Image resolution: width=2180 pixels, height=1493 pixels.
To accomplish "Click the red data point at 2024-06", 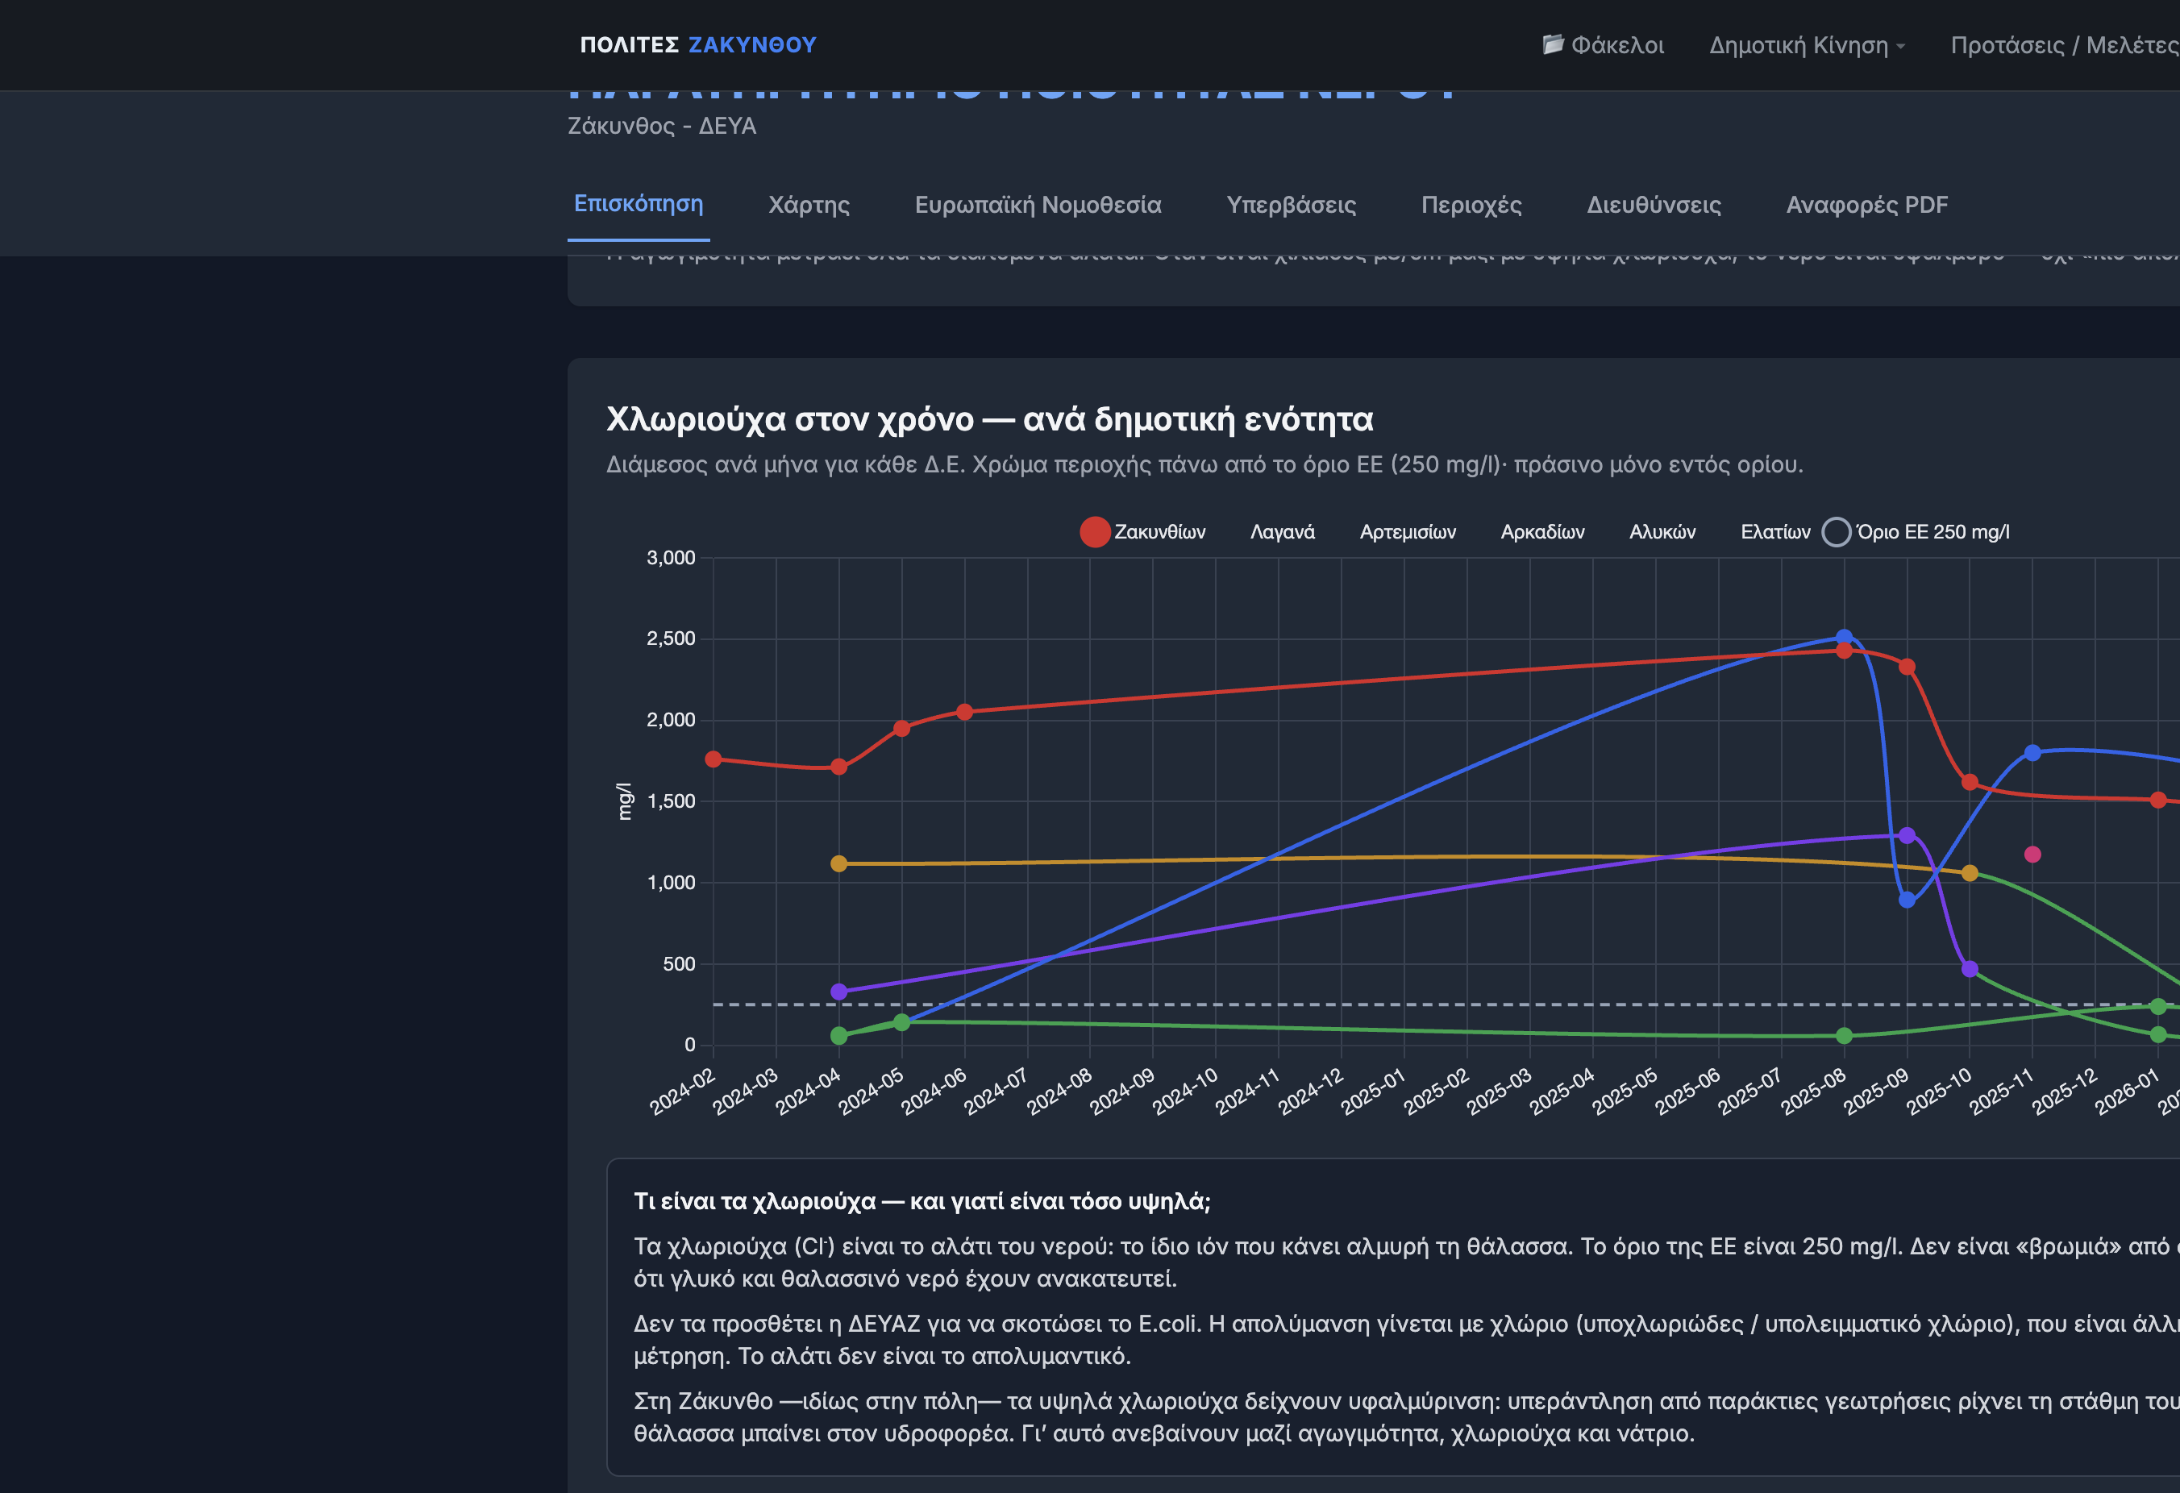I will pyautogui.click(x=964, y=712).
